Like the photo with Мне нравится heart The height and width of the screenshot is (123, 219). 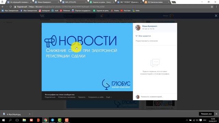tap(143, 36)
